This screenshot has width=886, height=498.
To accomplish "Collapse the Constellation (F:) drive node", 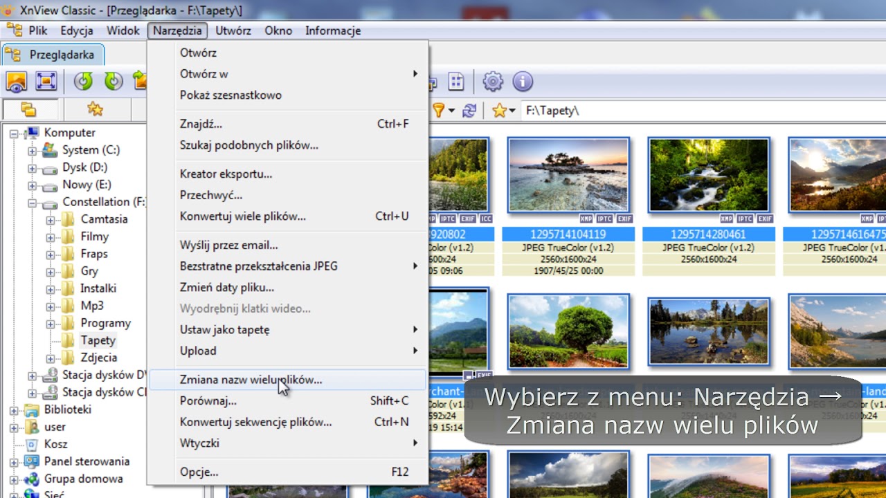I will [x=32, y=203].
